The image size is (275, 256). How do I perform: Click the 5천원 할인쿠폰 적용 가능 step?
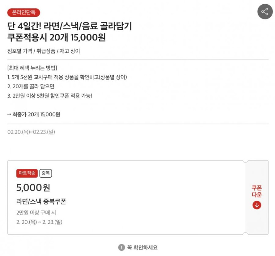(x=49, y=96)
